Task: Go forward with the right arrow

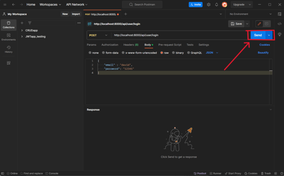Action: click(22, 5)
